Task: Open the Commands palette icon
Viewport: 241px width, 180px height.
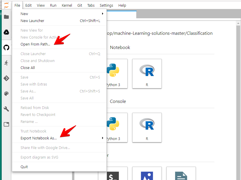Action: [6, 94]
